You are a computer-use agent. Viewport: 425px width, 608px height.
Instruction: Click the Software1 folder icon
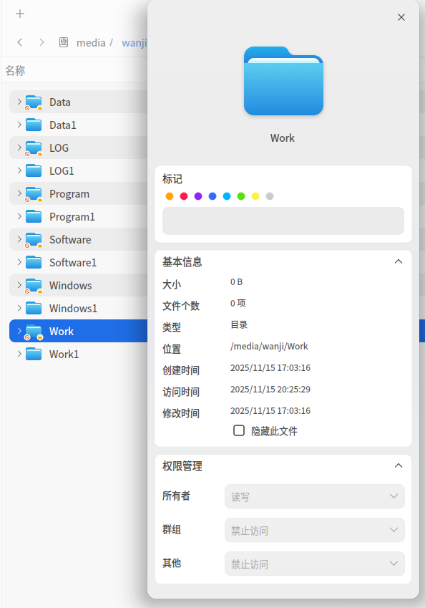(x=34, y=262)
